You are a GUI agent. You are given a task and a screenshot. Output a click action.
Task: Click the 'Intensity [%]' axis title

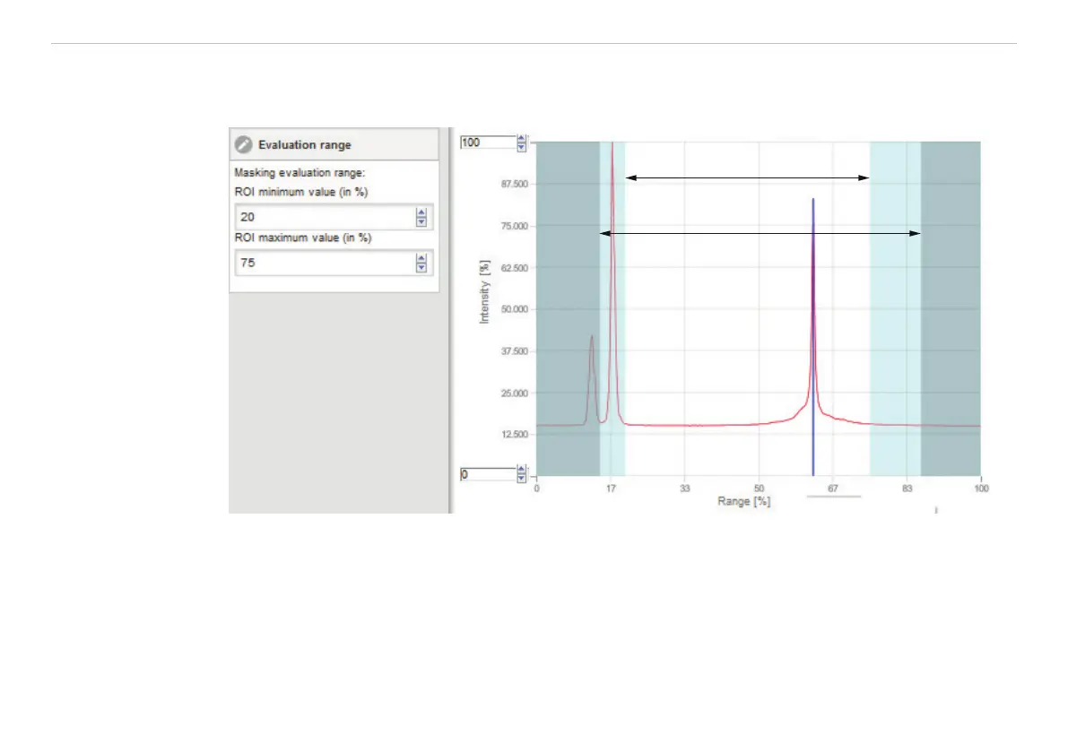point(484,292)
